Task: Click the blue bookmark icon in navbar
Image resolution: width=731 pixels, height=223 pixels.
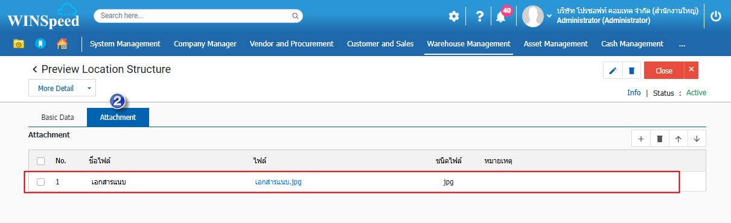Action: pos(40,43)
